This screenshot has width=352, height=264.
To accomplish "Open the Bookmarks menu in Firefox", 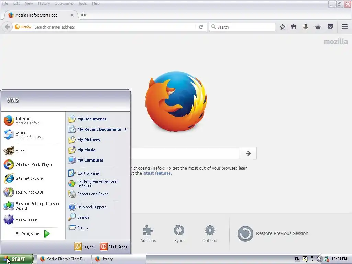I will [64, 3].
